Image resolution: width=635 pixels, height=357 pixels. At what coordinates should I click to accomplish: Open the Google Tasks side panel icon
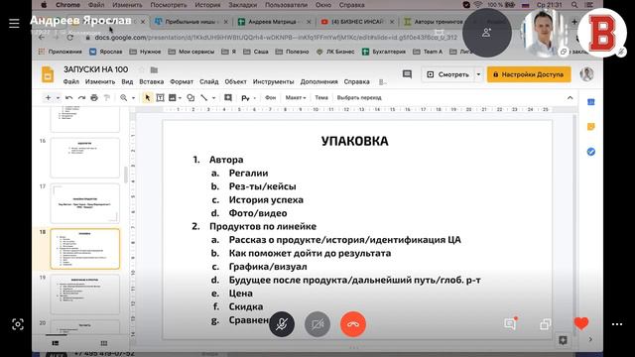591,152
